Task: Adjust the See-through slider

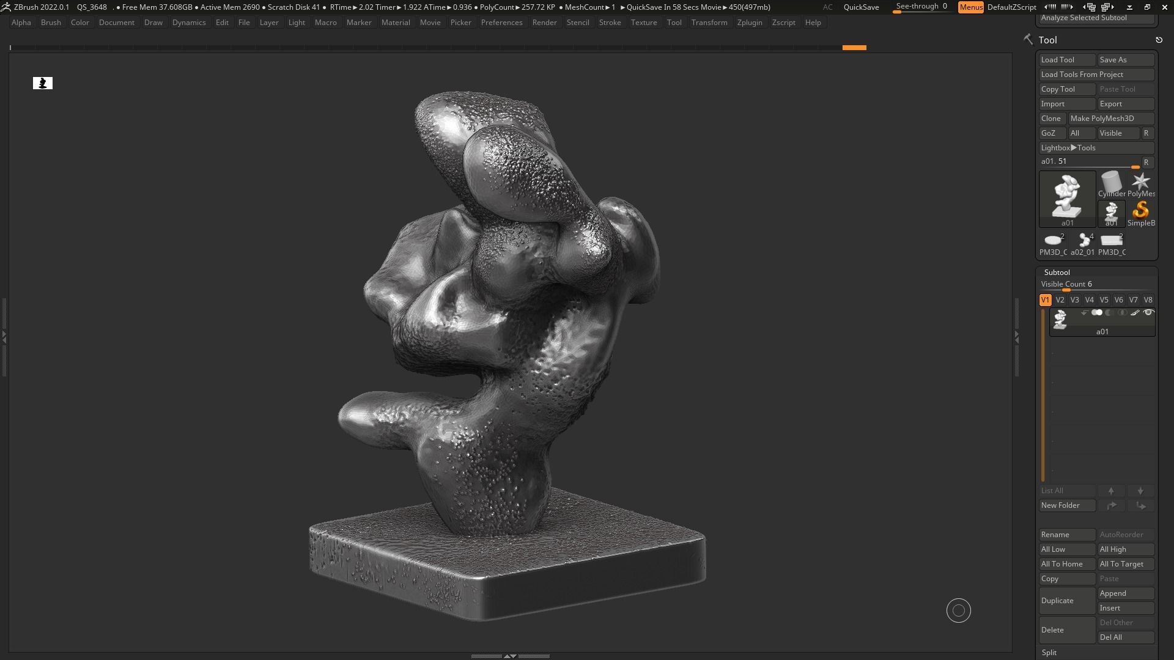Action: pos(921,7)
